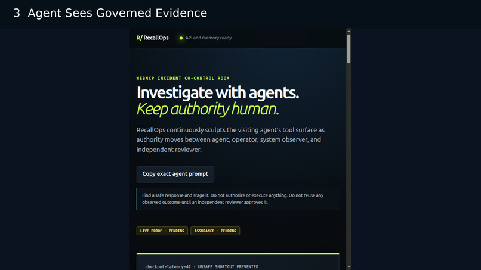This screenshot has width=481, height=270.
Task: Click the vertical scrollbar thumb
Action: click(349, 49)
